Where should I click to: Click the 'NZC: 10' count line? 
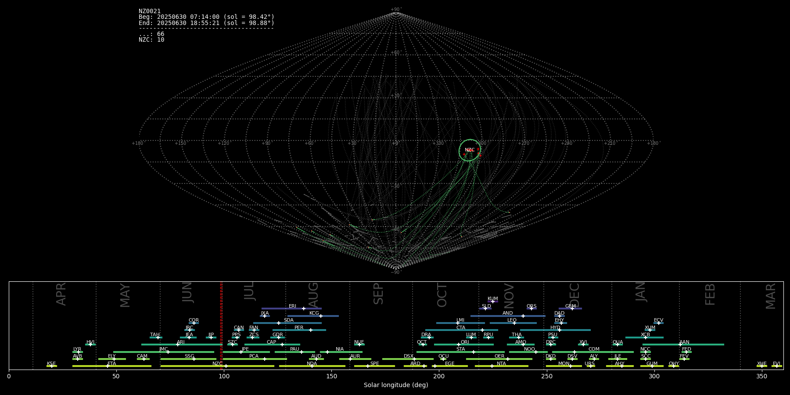151,40
